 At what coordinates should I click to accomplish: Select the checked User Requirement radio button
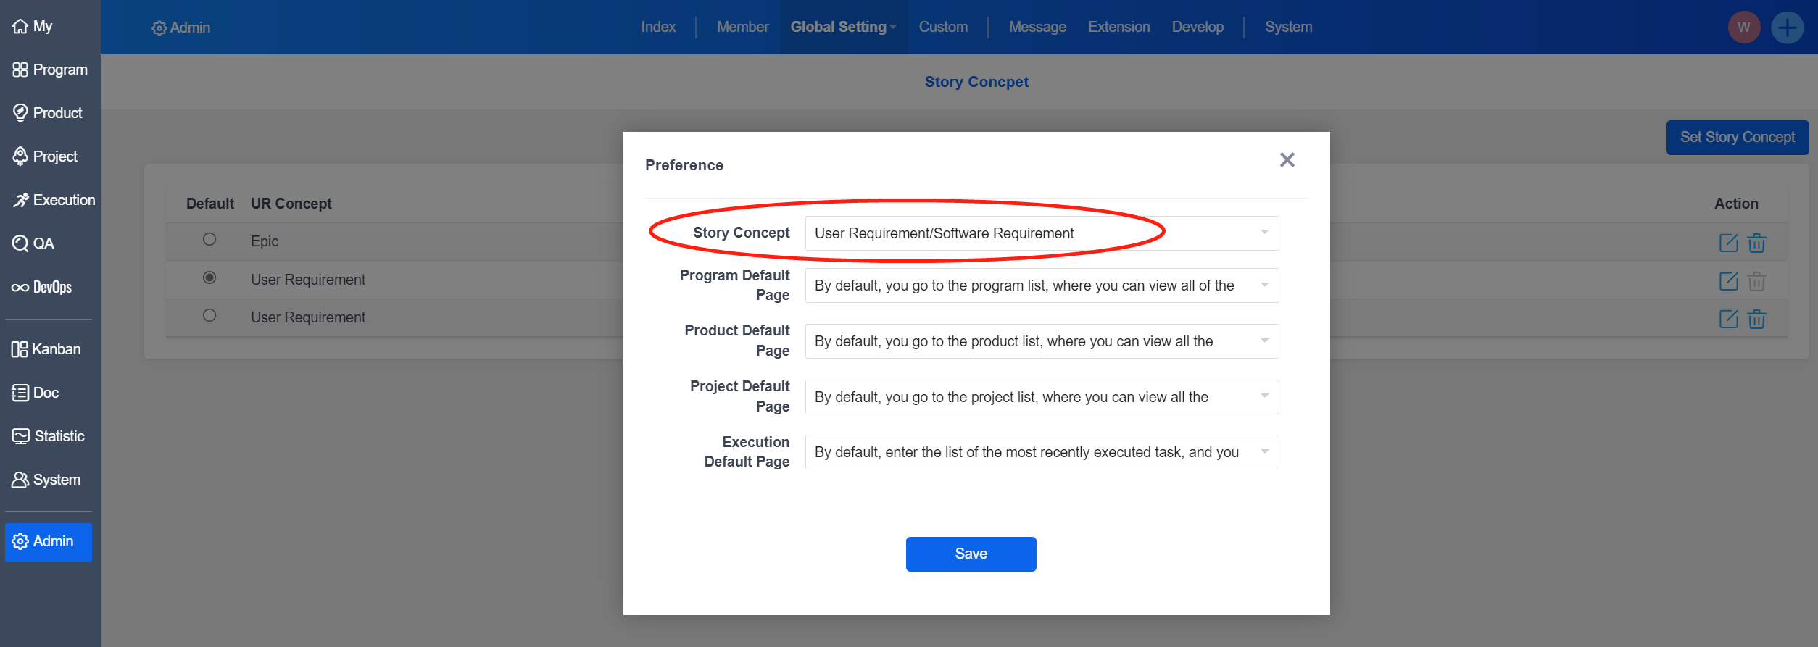pos(209,277)
